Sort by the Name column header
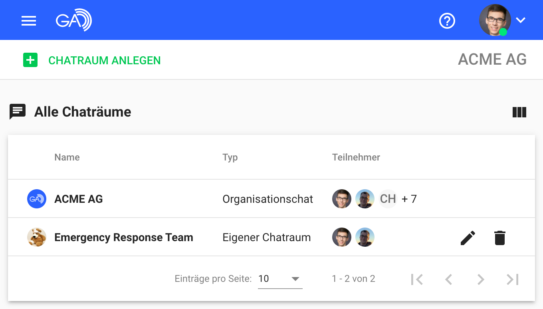 click(x=67, y=157)
